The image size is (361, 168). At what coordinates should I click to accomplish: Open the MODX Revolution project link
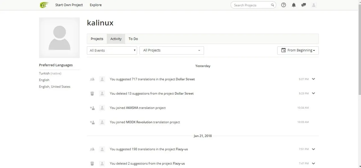coord(139,122)
